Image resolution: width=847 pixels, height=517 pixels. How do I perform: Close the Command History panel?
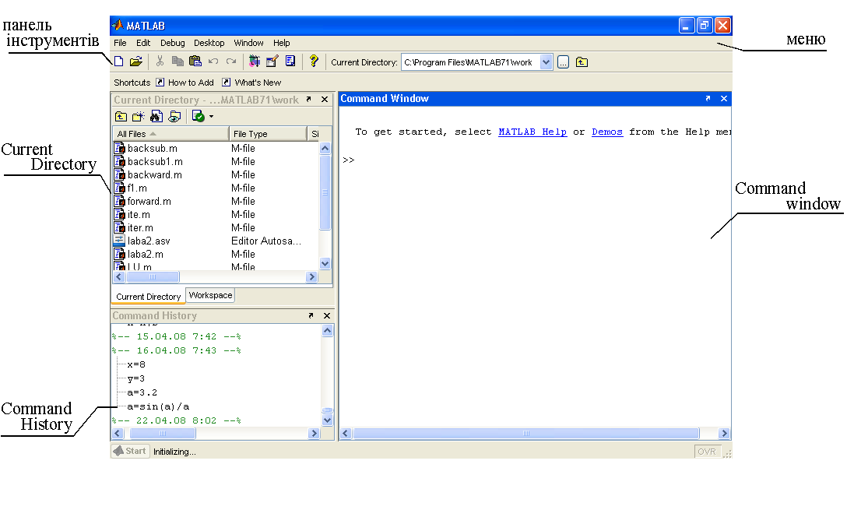pos(326,315)
